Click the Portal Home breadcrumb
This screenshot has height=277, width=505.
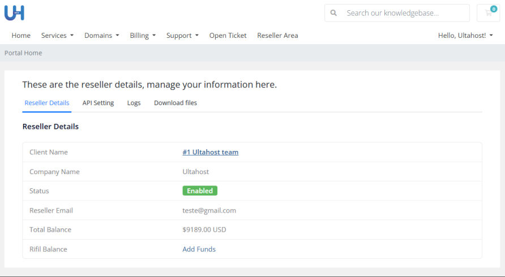23,53
